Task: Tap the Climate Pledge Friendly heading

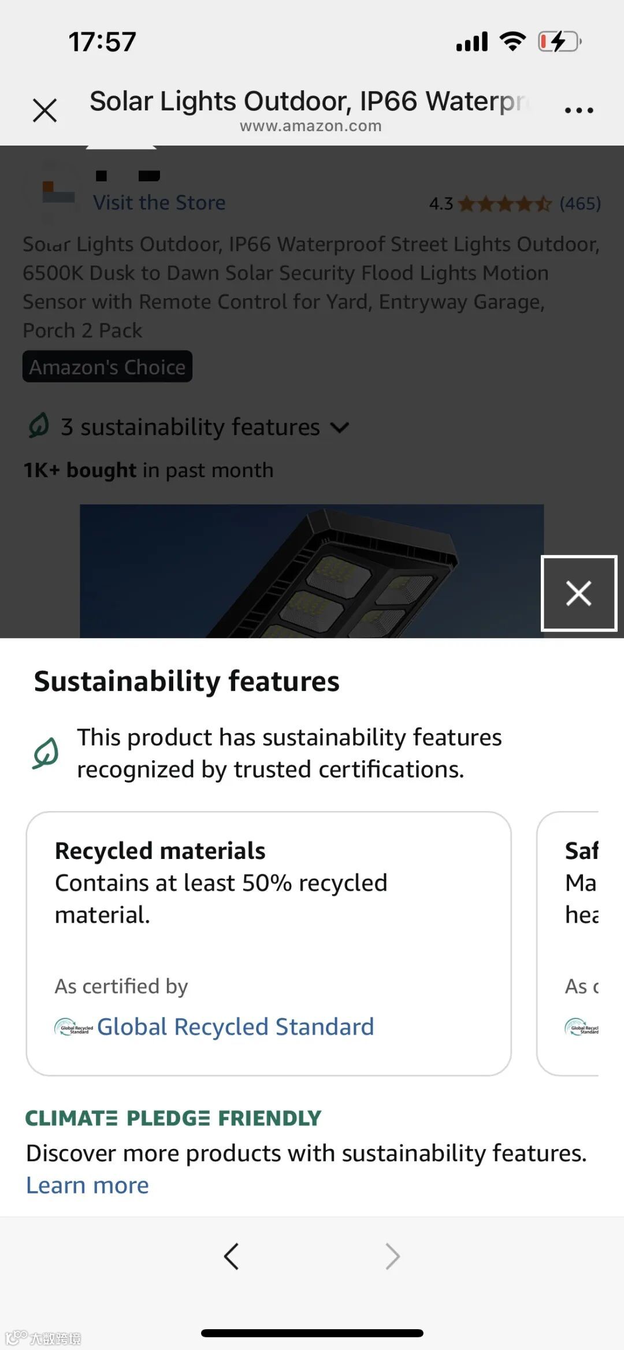Action: click(173, 1118)
